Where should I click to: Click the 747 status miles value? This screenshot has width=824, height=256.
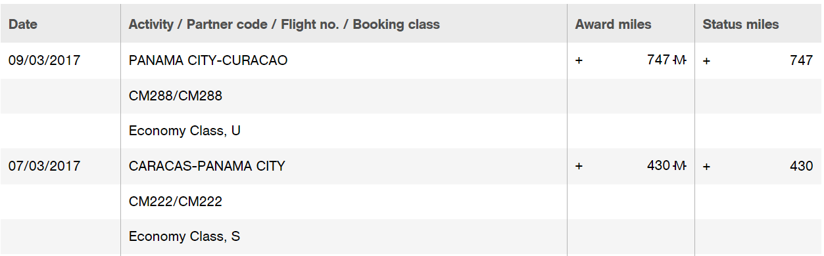(801, 60)
